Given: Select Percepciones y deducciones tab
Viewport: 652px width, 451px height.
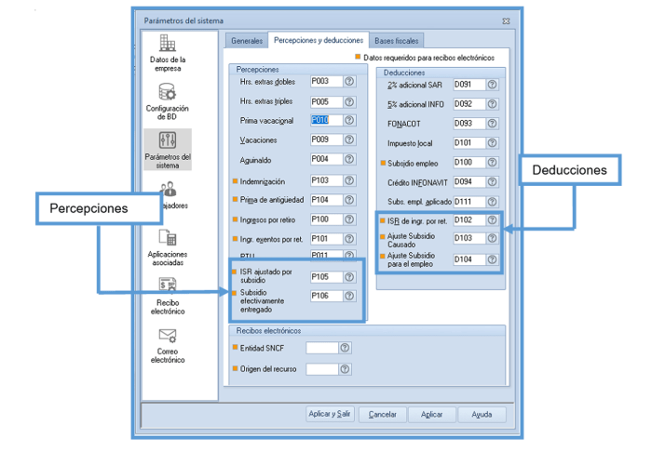Looking at the screenshot, I should [319, 40].
